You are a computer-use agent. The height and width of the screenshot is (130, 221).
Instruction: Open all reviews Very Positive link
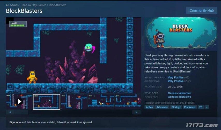(175, 81)
